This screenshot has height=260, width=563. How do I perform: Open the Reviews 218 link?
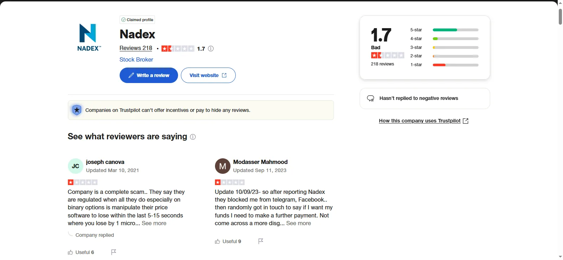(136, 48)
